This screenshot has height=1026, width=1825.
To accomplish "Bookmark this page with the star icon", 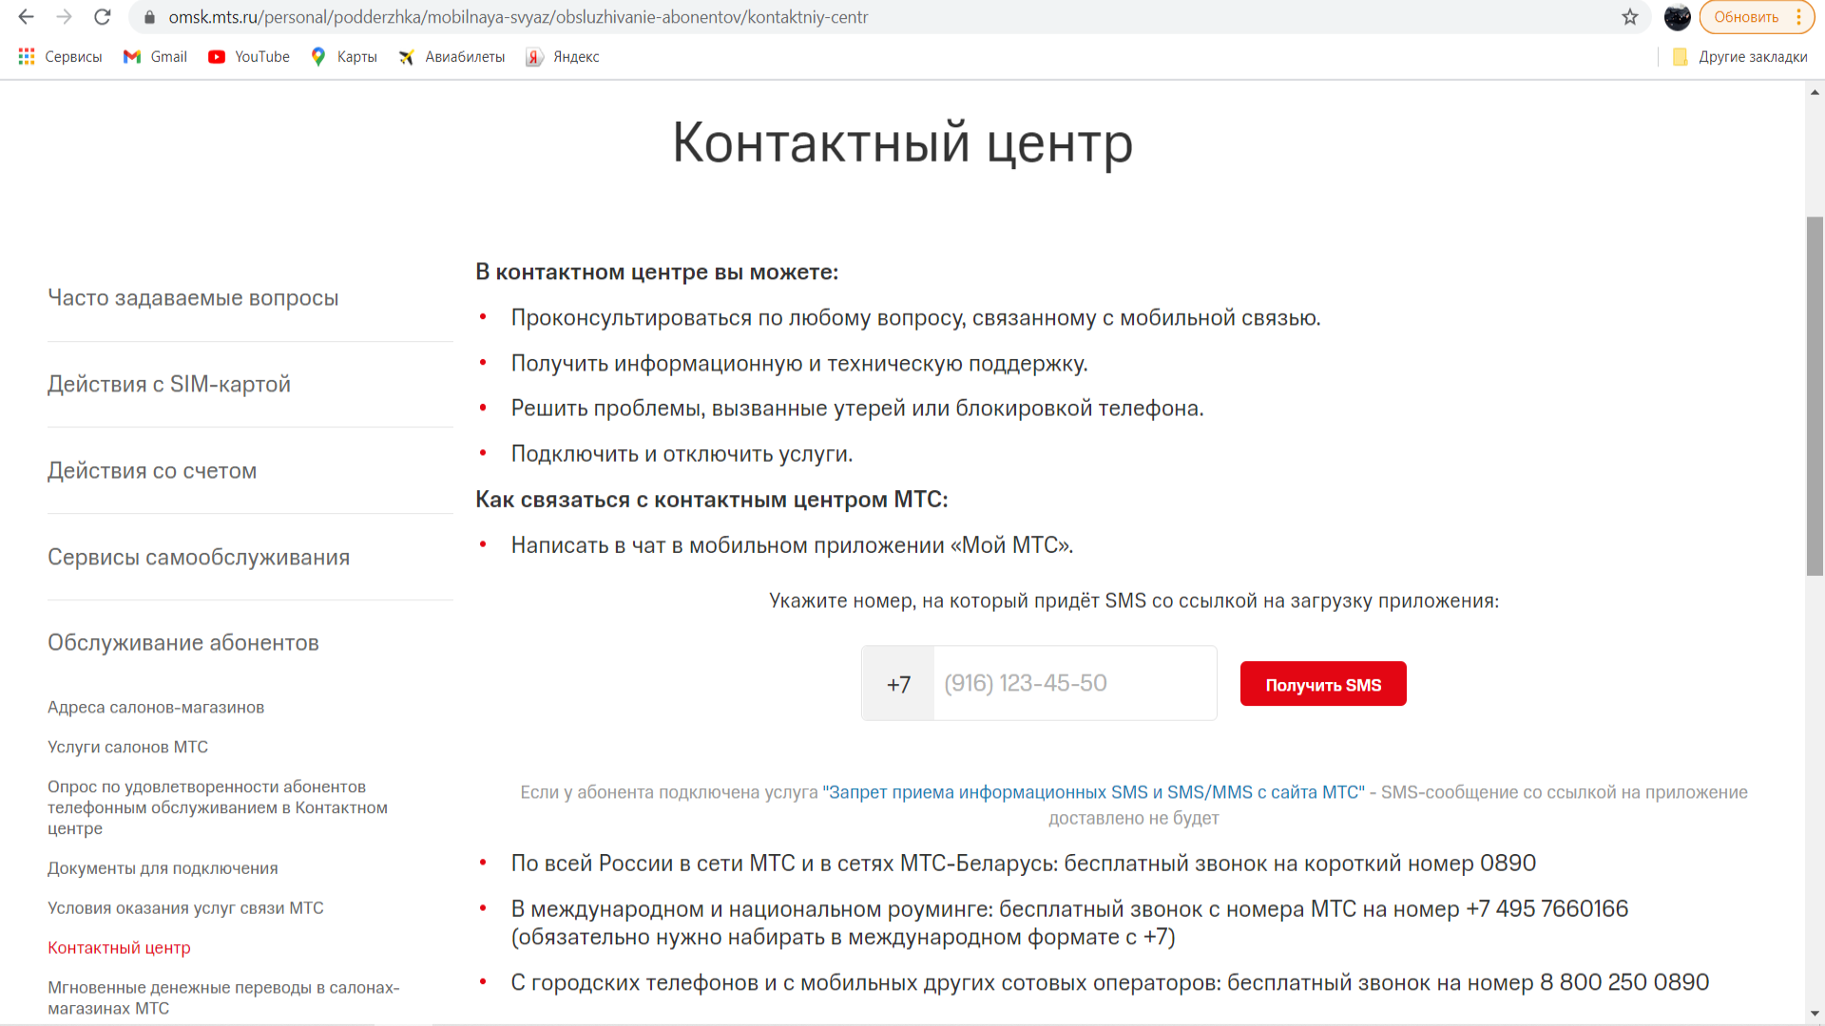I will 1630,17.
